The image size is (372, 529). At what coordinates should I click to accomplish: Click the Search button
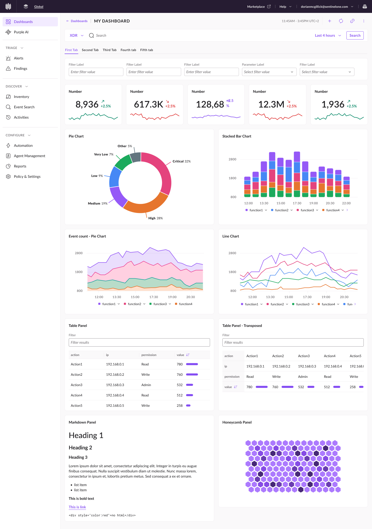coord(355,35)
